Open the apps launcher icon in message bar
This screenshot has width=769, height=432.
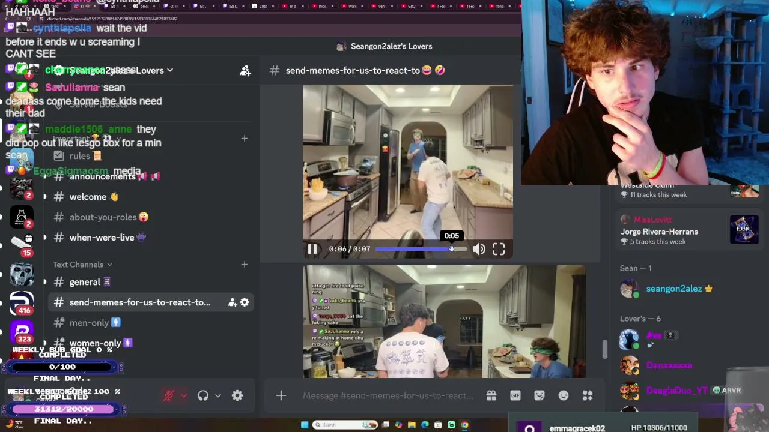pos(588,395)
